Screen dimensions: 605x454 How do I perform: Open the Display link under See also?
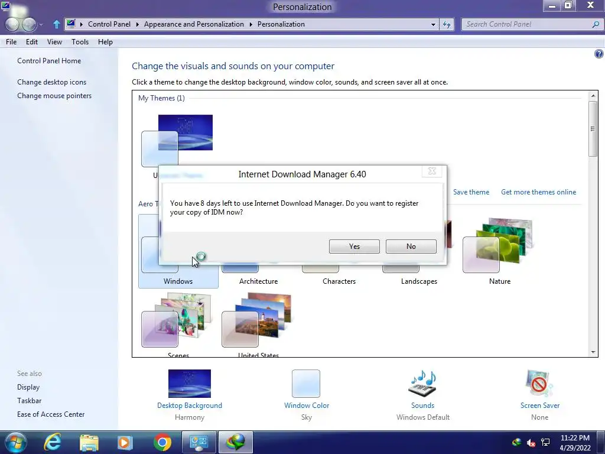(x=28, y=387)
